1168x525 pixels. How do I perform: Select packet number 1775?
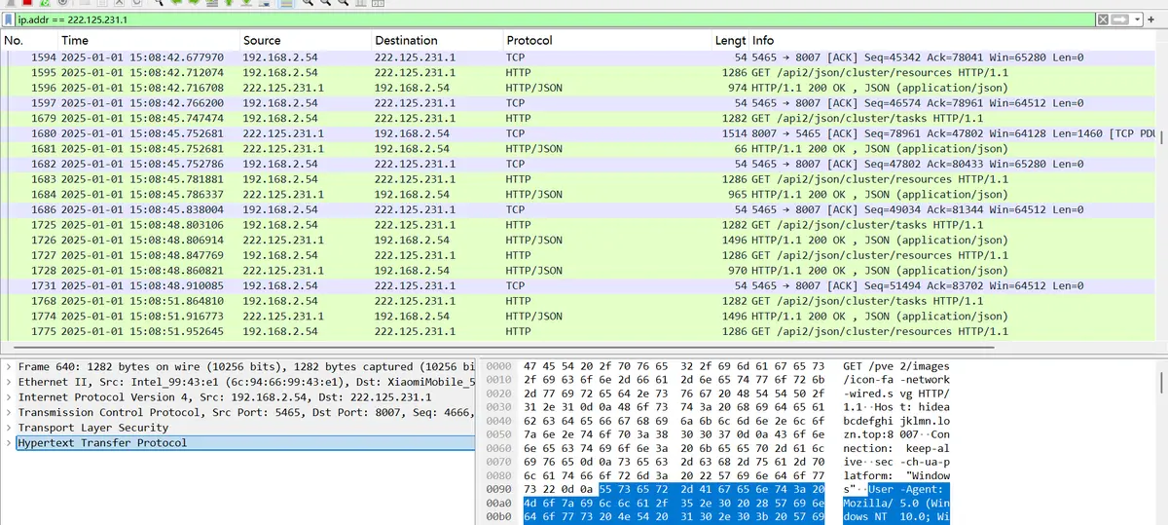(x=579, y=331)
